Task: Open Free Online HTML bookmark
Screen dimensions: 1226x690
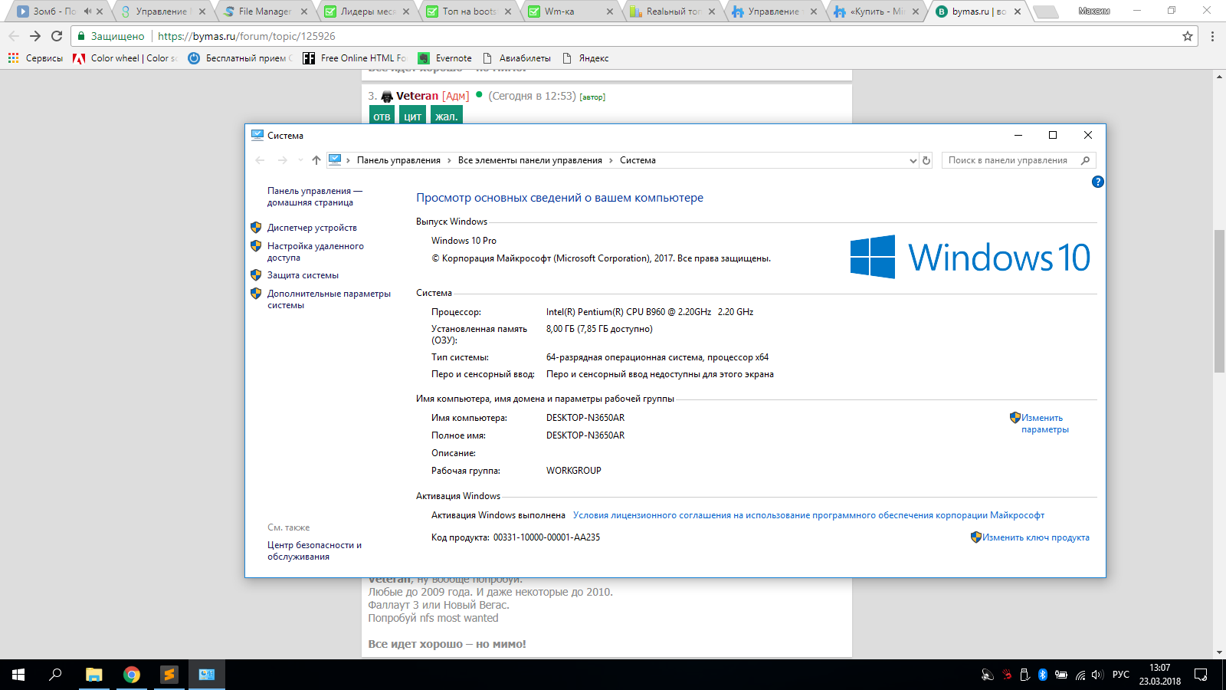Action: tap(355, 58)
